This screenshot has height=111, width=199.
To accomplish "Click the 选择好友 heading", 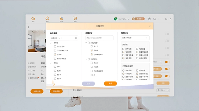I will [x=89, y=33].
